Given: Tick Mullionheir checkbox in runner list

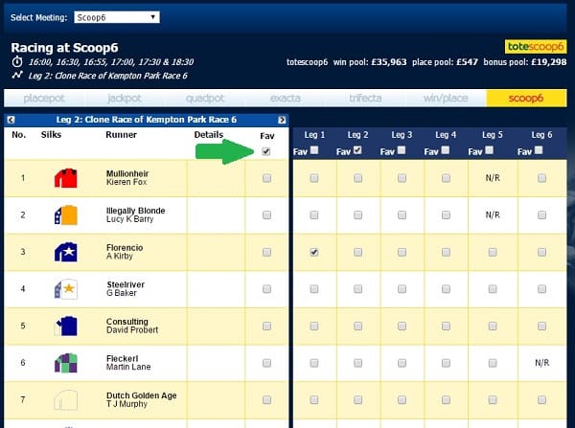Looking at the screenshot, I should [267, 178].
